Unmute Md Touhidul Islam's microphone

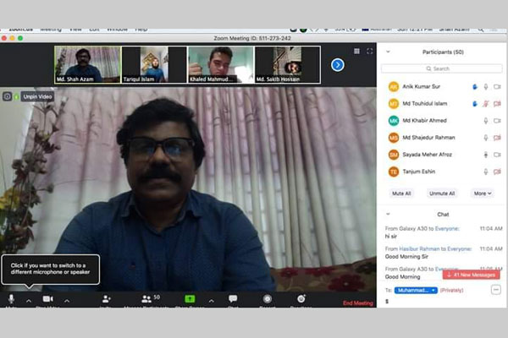coord(486,104)
